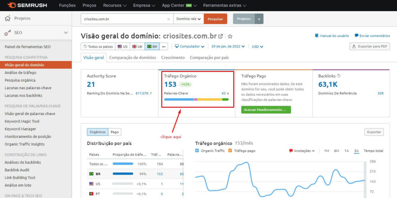
Task: Expand the Recursos menu
Action: click(115, 5)
